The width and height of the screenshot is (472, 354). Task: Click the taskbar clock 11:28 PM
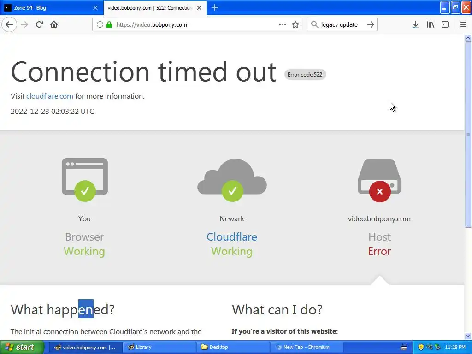click(455, 348)
